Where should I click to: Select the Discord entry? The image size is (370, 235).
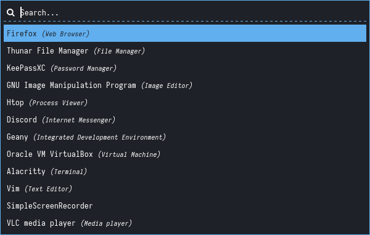pos(185,119)
